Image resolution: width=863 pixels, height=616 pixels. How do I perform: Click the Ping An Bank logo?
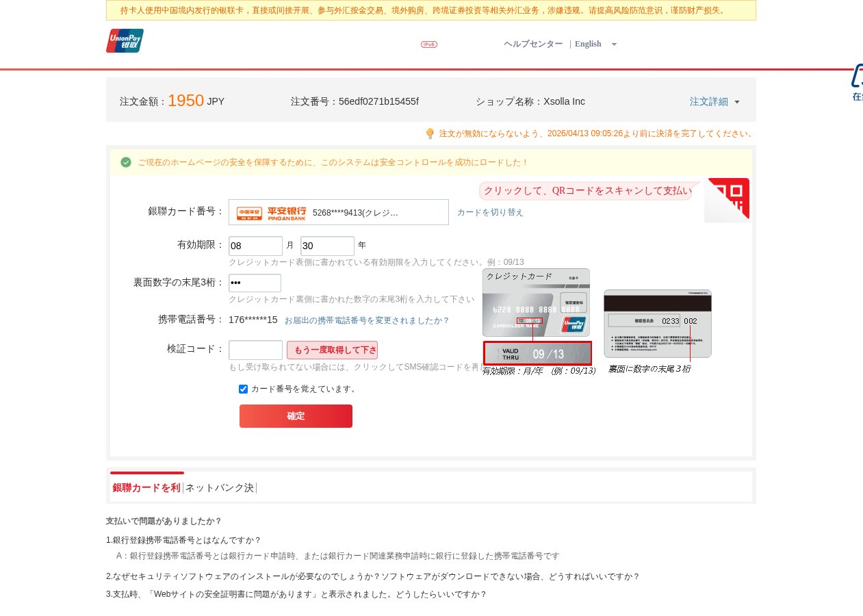[271, 213]
